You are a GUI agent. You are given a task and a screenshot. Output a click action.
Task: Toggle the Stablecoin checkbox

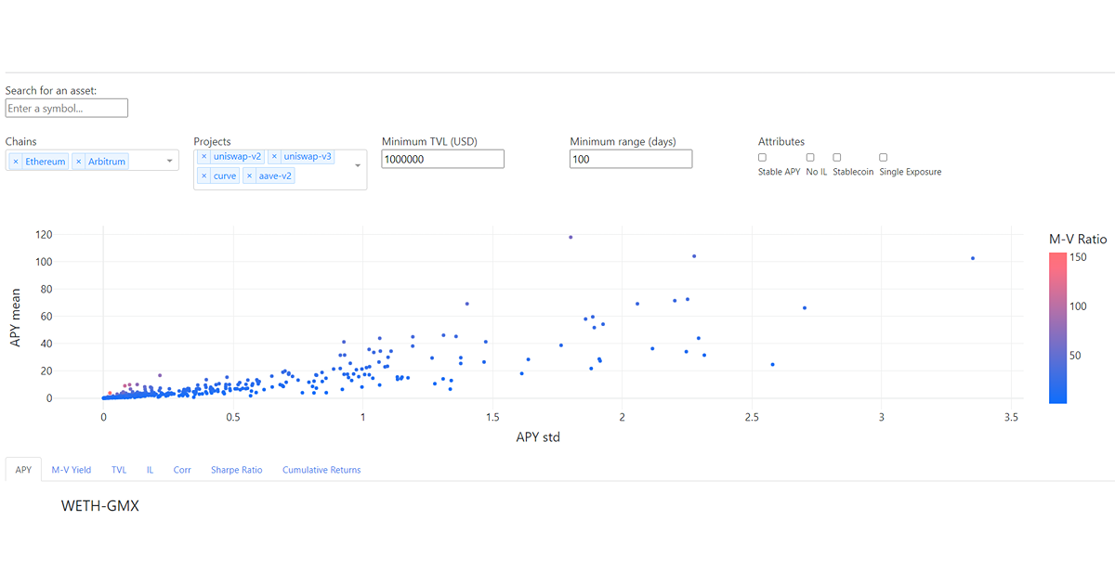click(x=837, y=158)
